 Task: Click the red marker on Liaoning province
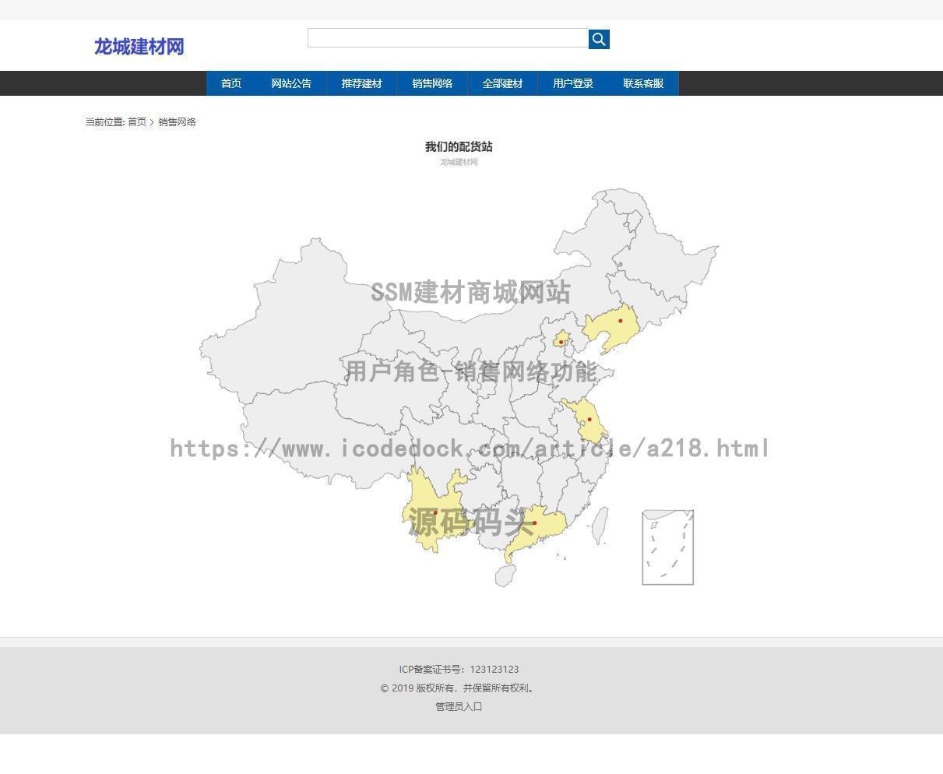pyautogui.click(x=621, y=319)
